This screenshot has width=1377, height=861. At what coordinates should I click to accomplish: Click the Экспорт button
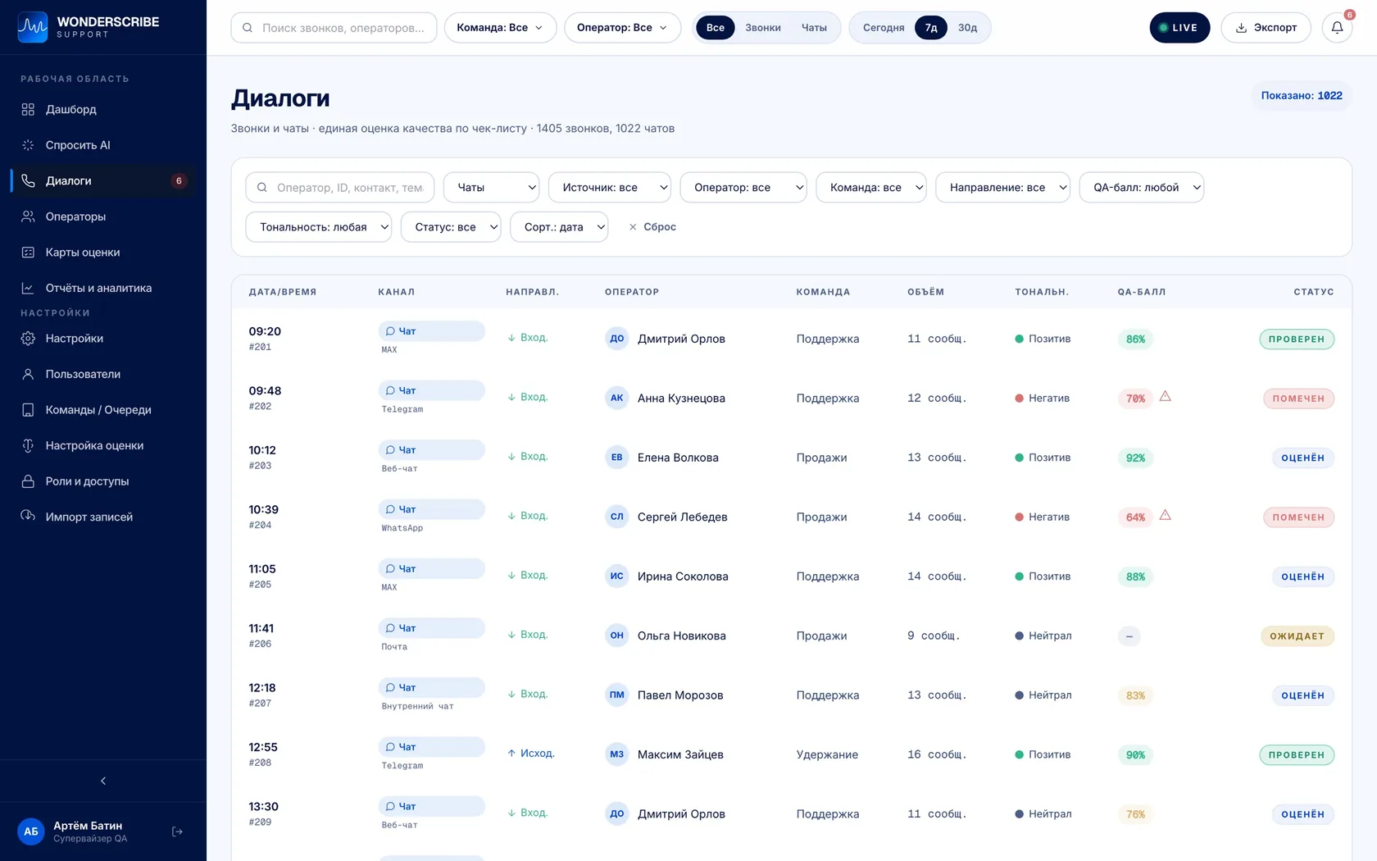point(1266,28)
